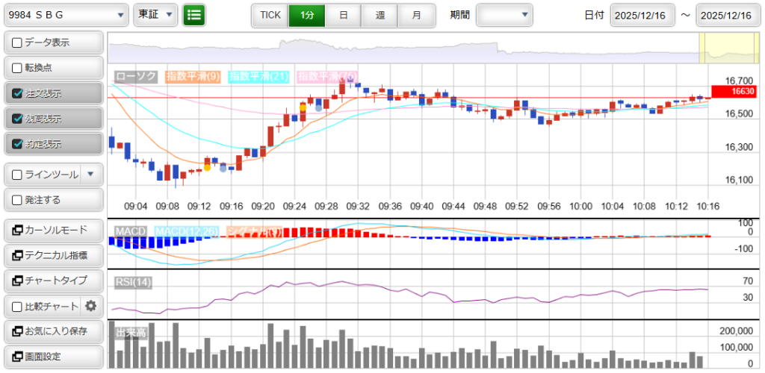Image resolution: width=765 pixels, height=373 pixels.
Task: Open the 比較チャート gear settings icon
Action: pos(91,306)
